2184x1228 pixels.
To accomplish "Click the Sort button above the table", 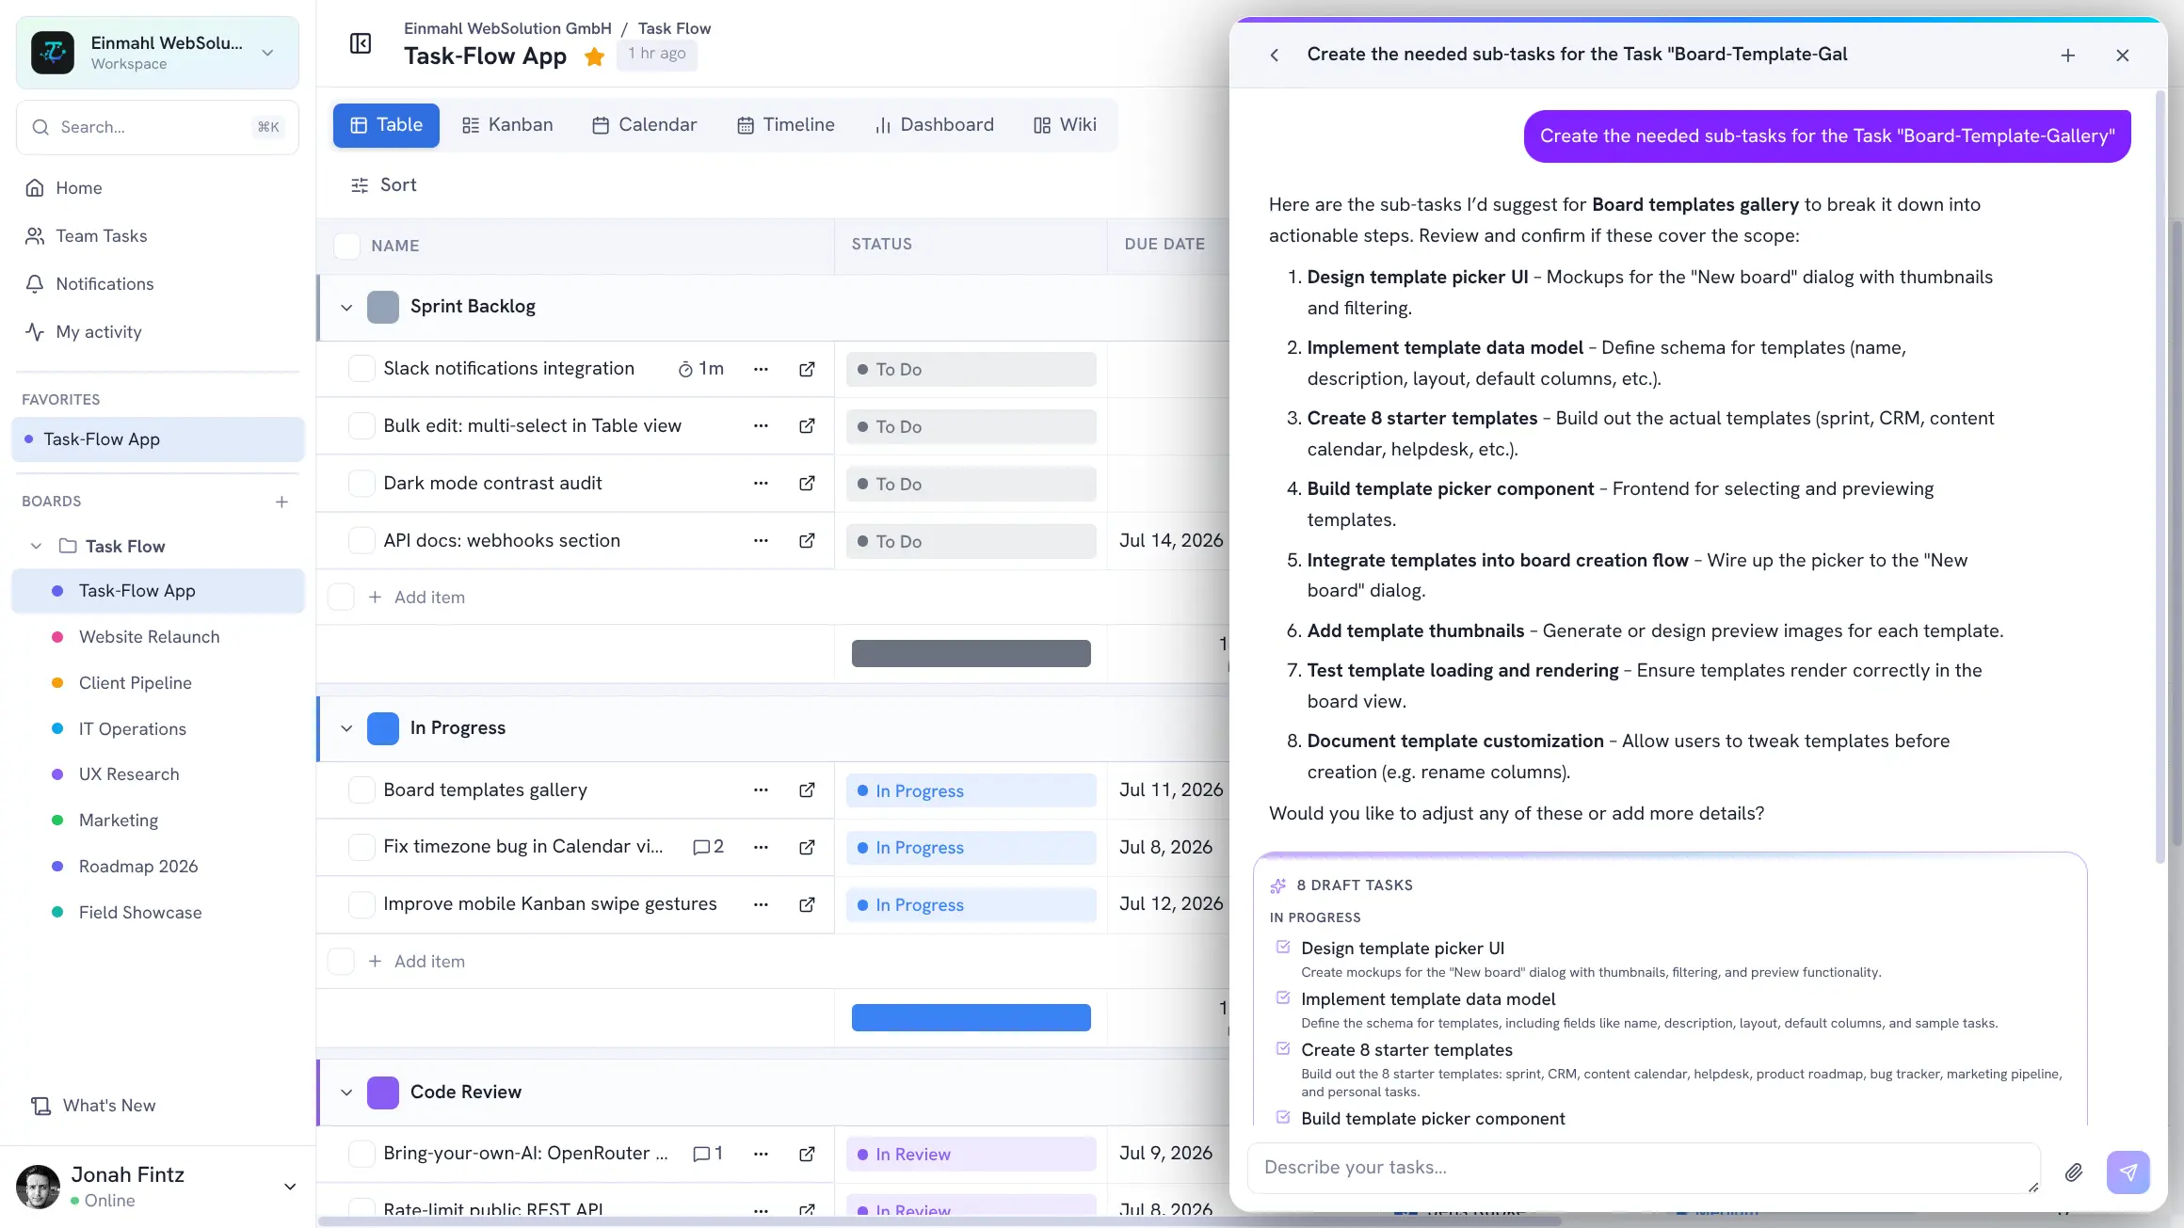I will tap(383, 185).
